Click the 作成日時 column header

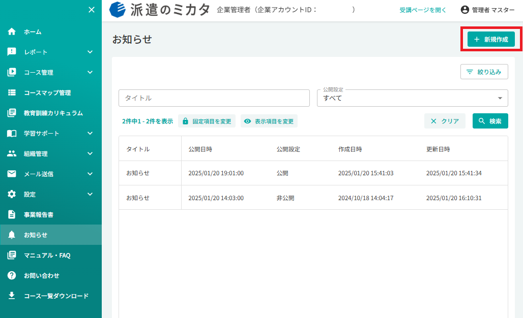(x=350, y=149)
